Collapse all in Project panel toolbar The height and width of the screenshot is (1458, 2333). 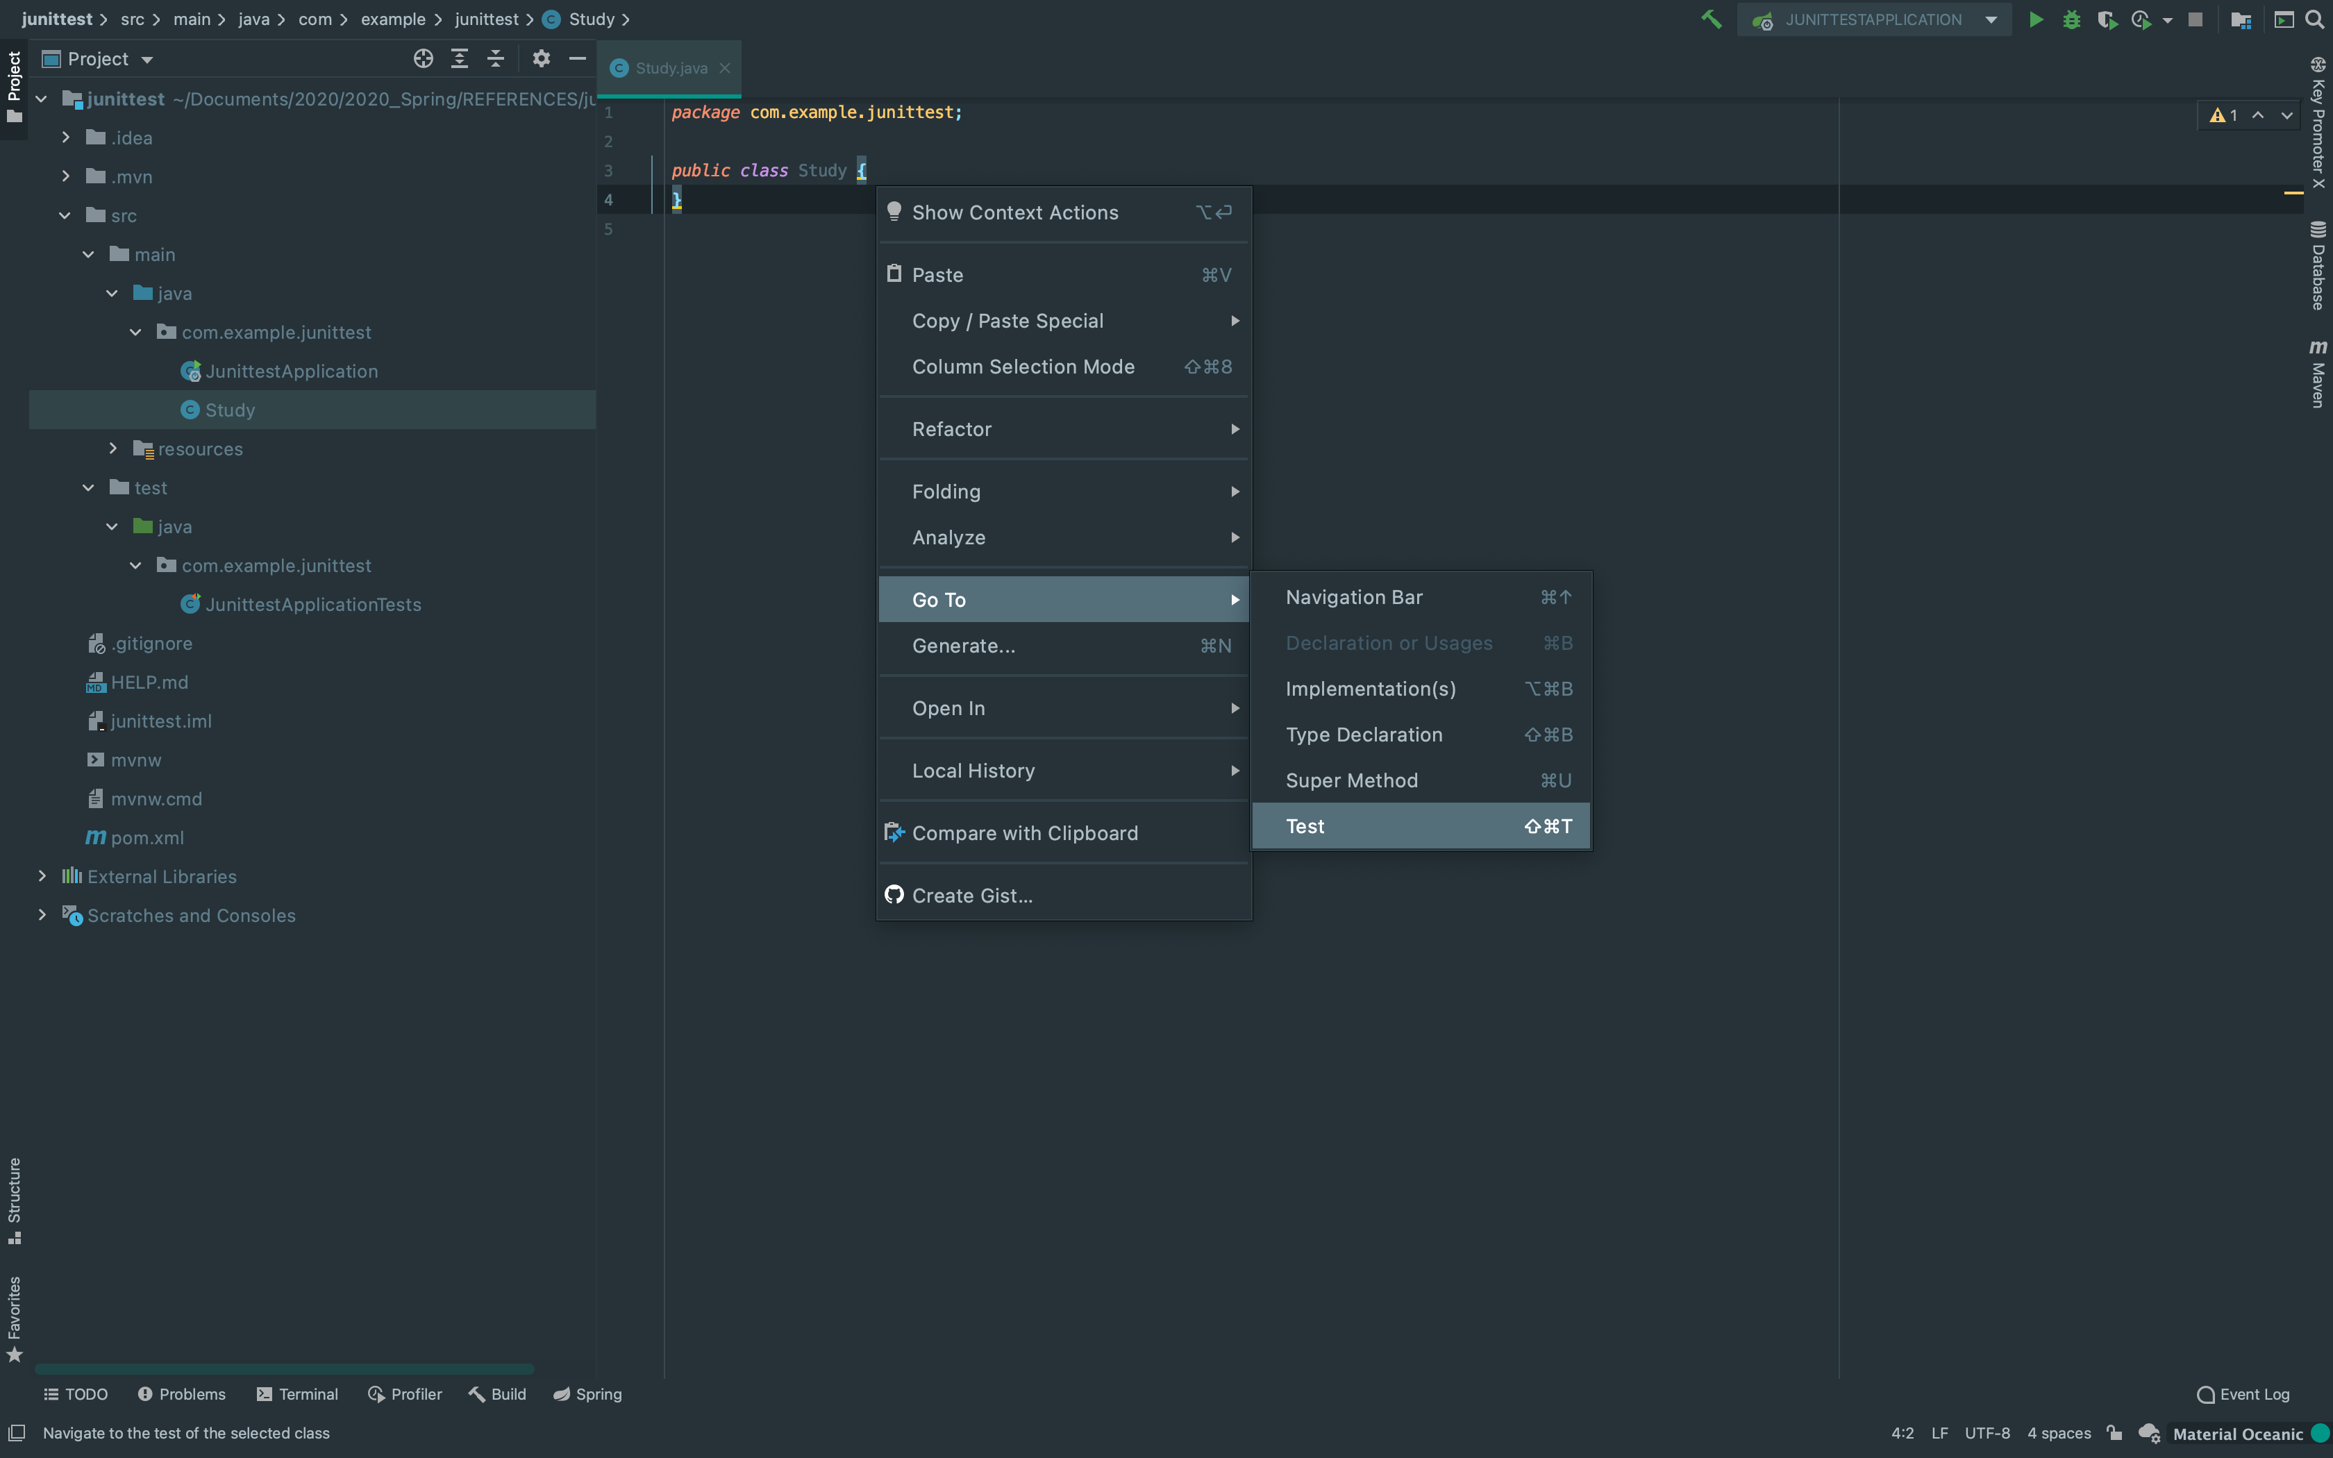(x=496, y=59)
